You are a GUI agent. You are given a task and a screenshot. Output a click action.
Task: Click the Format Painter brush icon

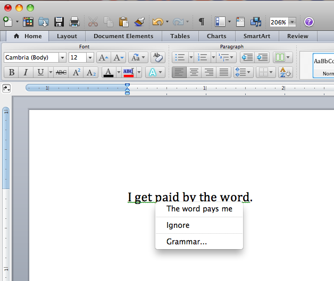point(139,22)
